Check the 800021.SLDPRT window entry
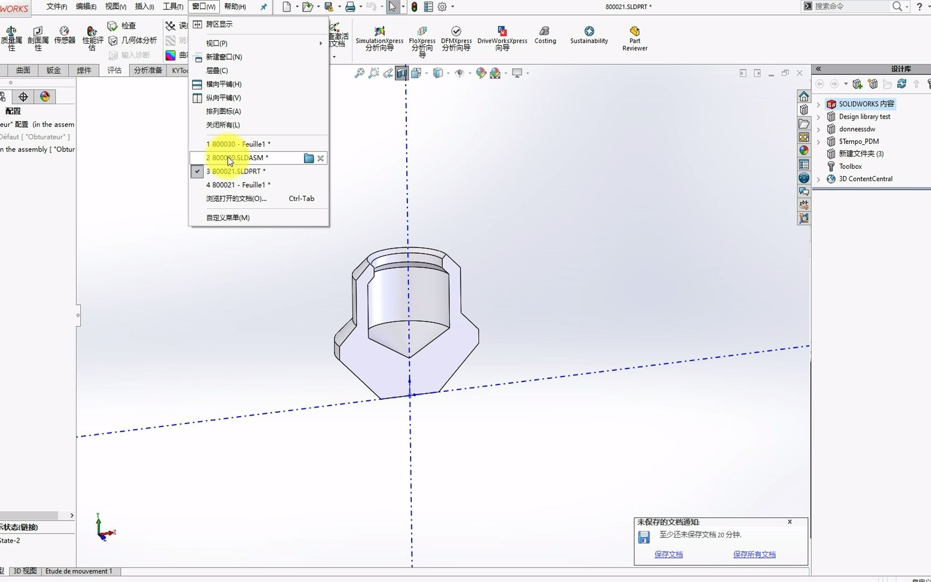Viewport: 931px width, 582px height. tap(237, 171)
